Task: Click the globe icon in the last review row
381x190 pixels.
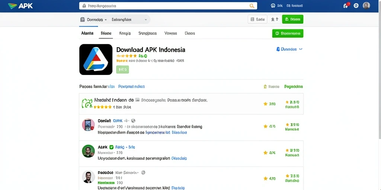Action: pyautogui.click(x=143, y=173)
